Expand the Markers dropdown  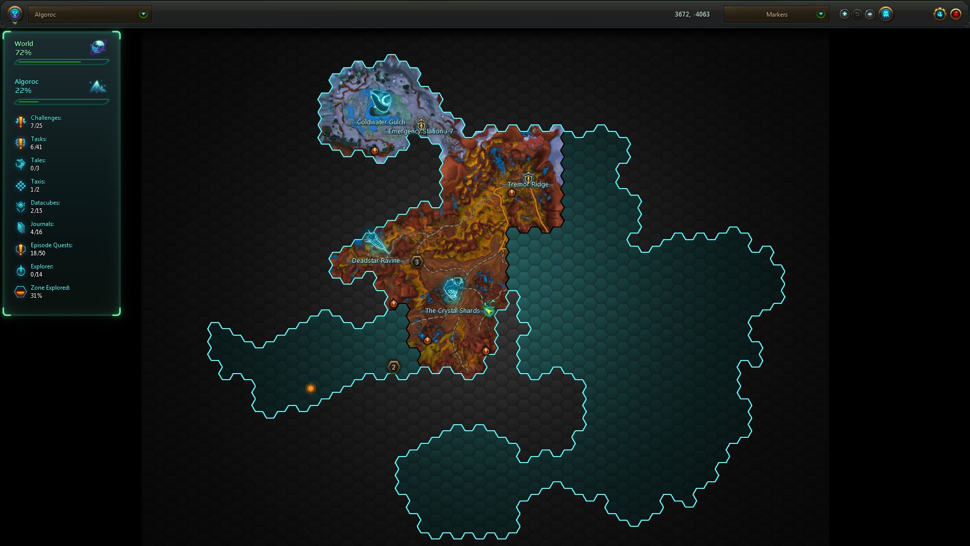click(x=776, y=14)
